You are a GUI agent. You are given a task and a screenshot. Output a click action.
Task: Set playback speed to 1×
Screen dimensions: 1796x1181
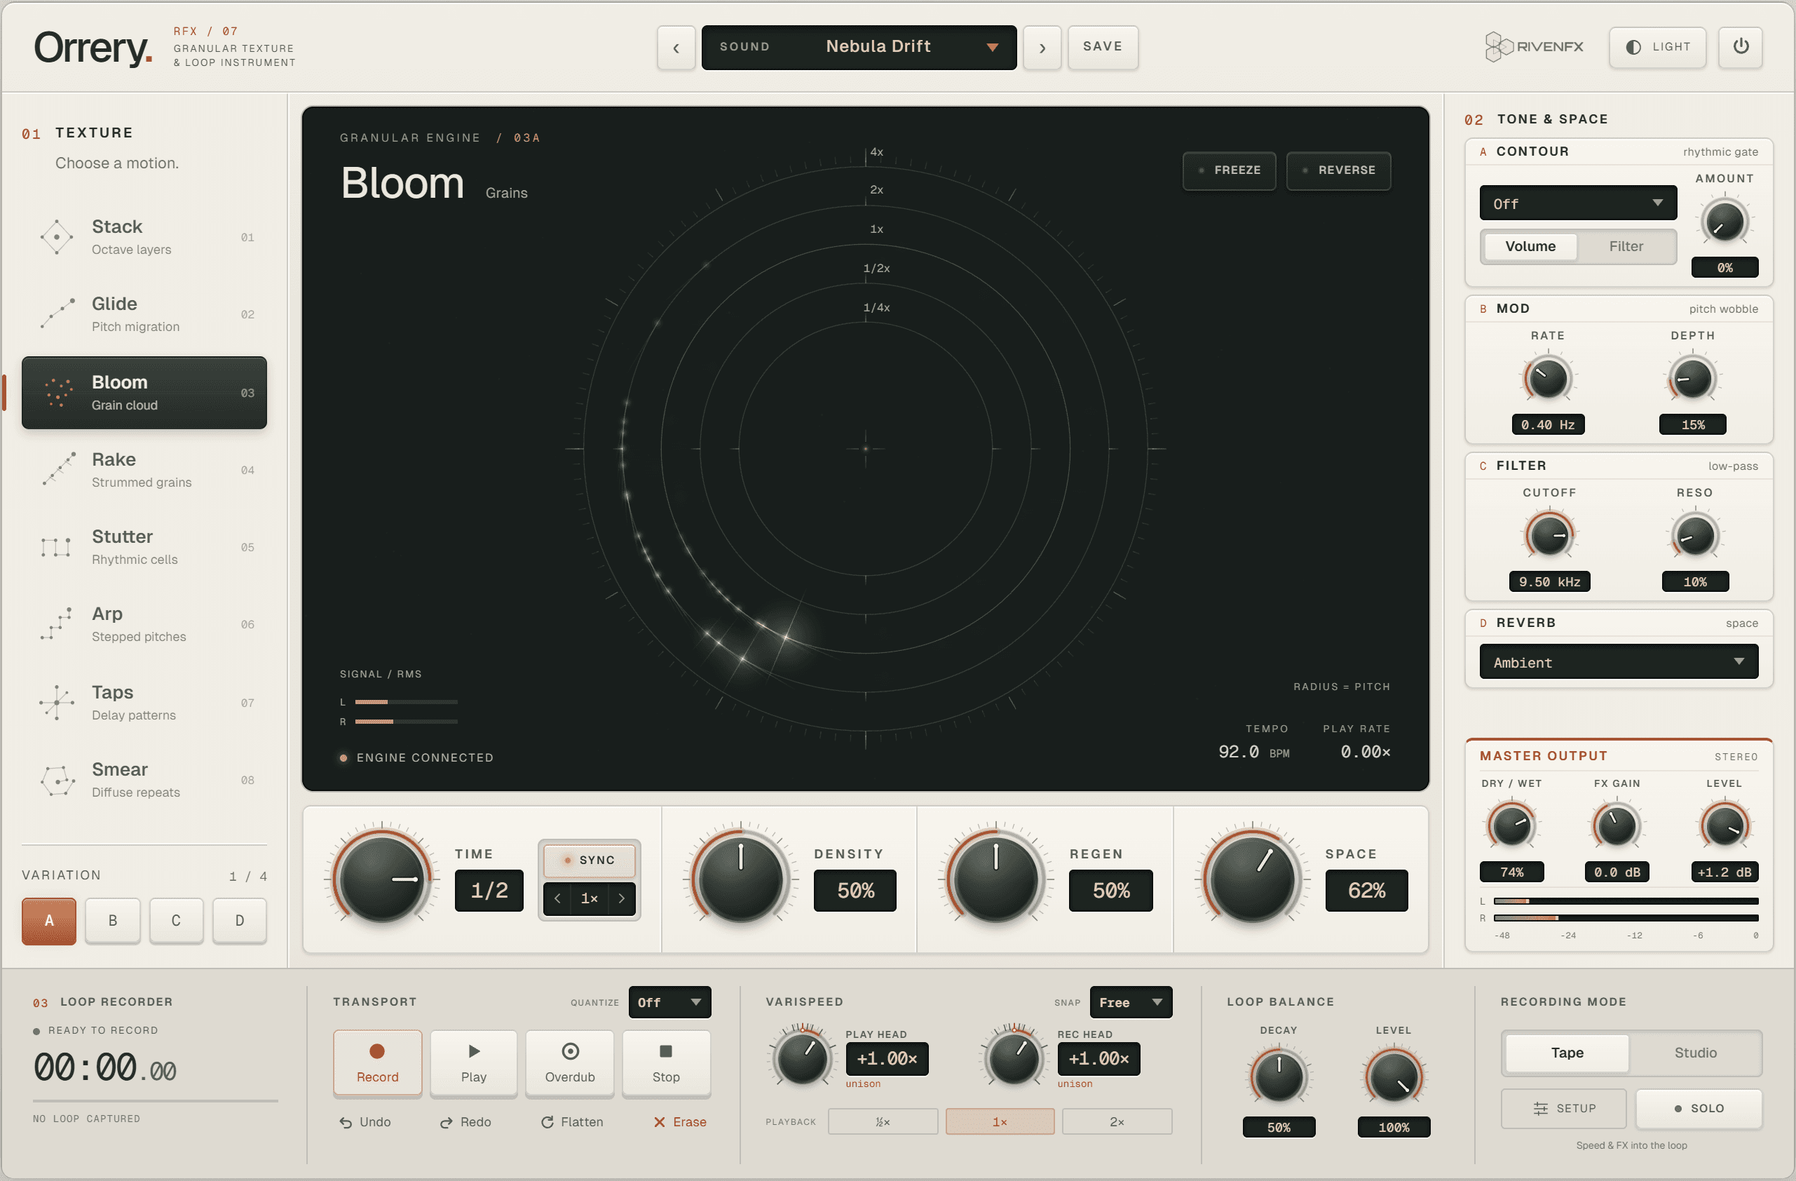999,1121
